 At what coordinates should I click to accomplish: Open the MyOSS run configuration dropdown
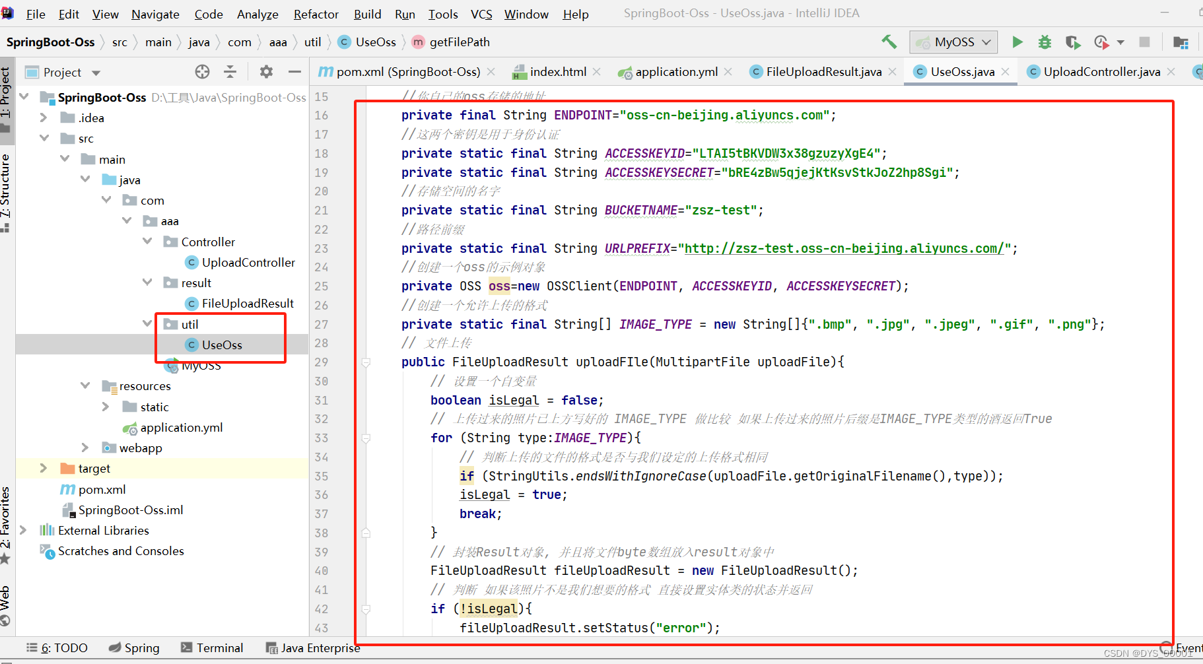click(x=954, y=42)
